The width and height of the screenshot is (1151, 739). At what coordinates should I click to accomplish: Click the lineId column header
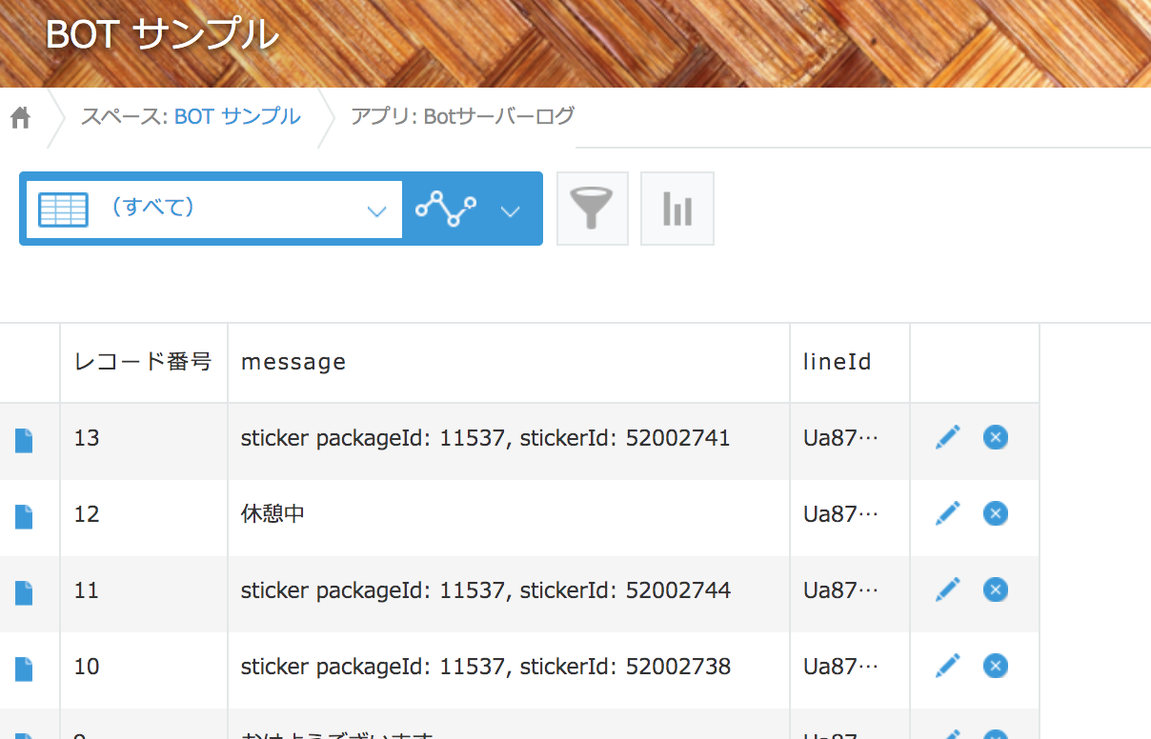(837, 362)
